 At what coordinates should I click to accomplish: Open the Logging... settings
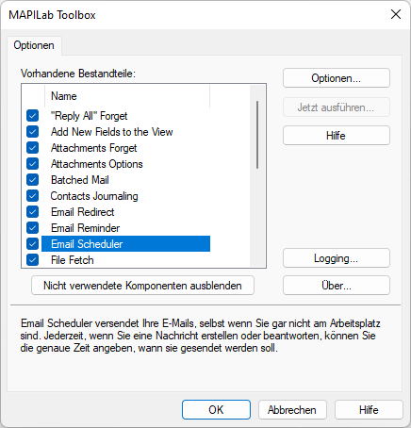click(x=337, y=258)
